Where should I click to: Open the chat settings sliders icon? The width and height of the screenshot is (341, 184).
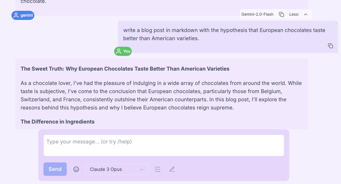click(x=158, y=169)
